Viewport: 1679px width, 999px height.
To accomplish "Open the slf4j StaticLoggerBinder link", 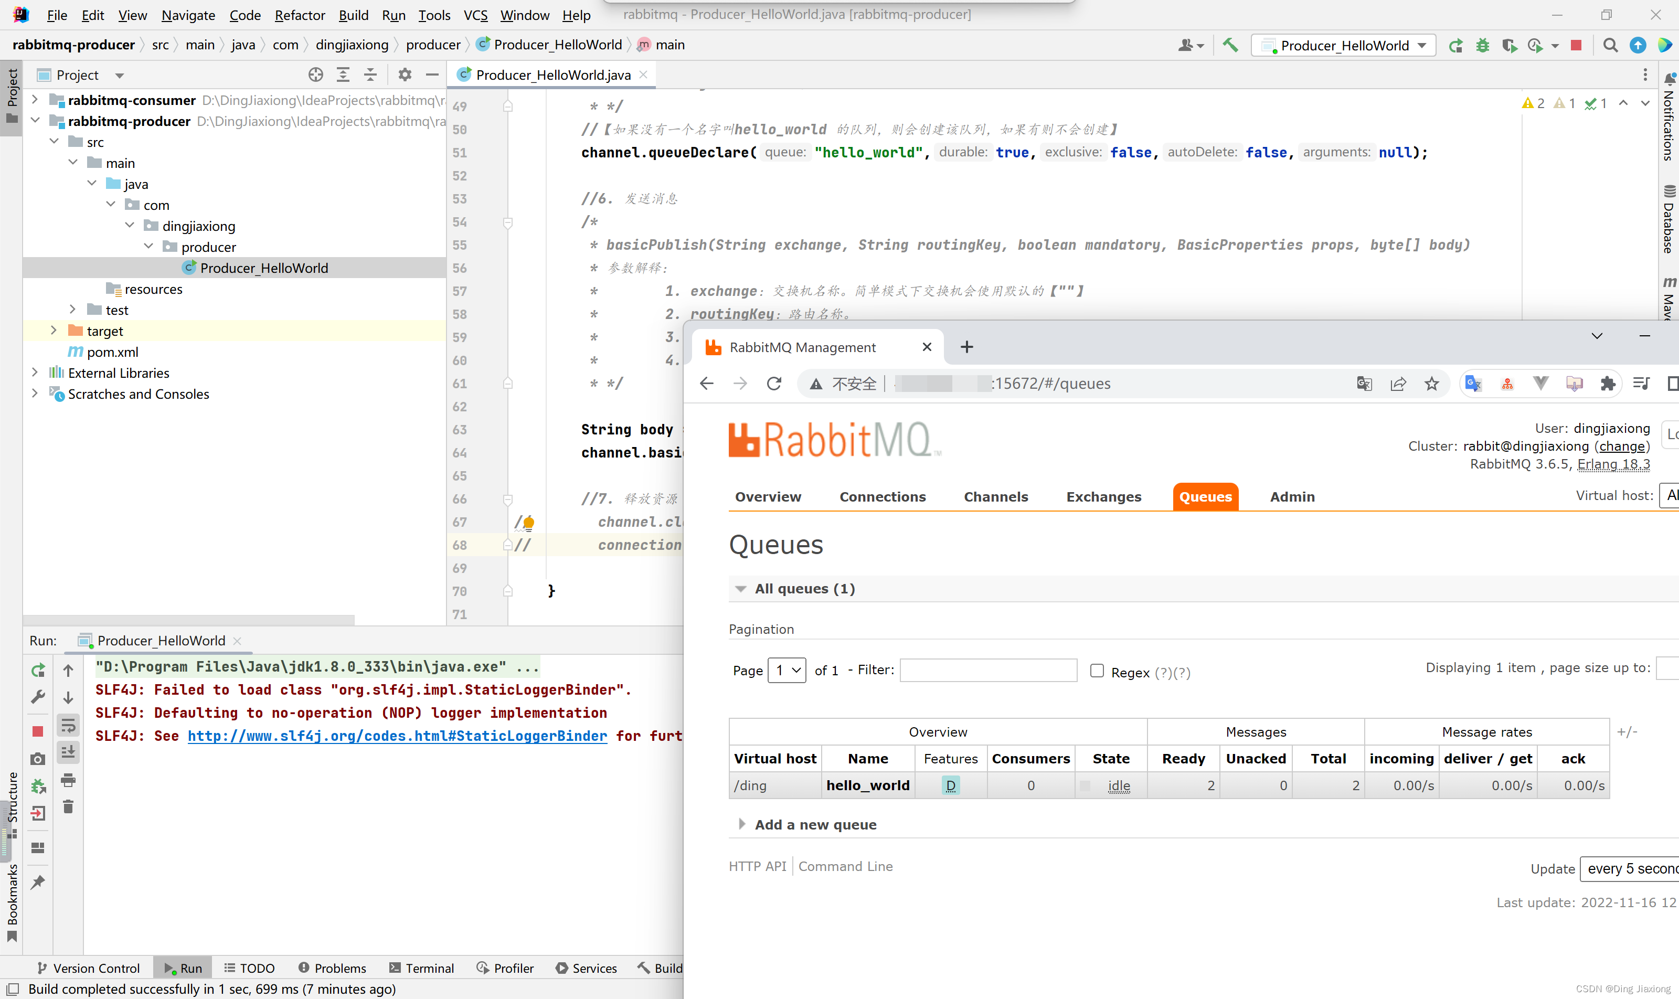I will pos(397,736).
